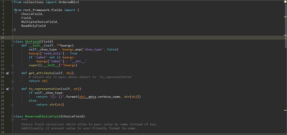This screenshot has width=287, height=135.
Task: Click '__init__' in the def on line 12
Action: (36, 46)
